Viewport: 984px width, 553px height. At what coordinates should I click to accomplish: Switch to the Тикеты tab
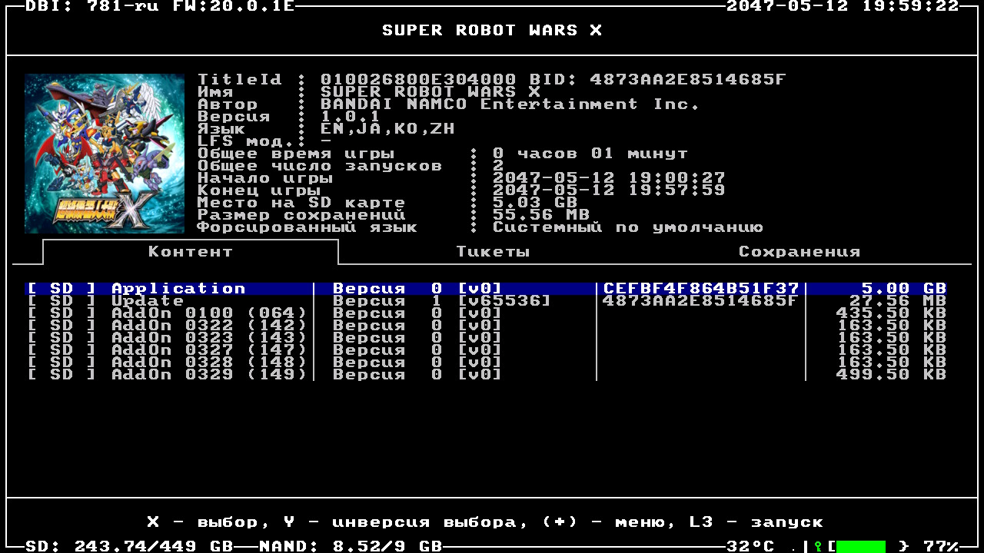(x=493, y=252)
